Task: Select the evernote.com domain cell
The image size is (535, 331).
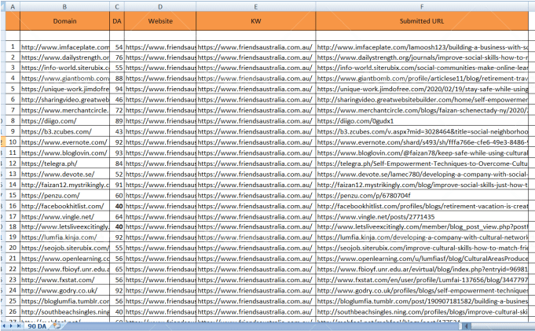Action: pos(65,142)
